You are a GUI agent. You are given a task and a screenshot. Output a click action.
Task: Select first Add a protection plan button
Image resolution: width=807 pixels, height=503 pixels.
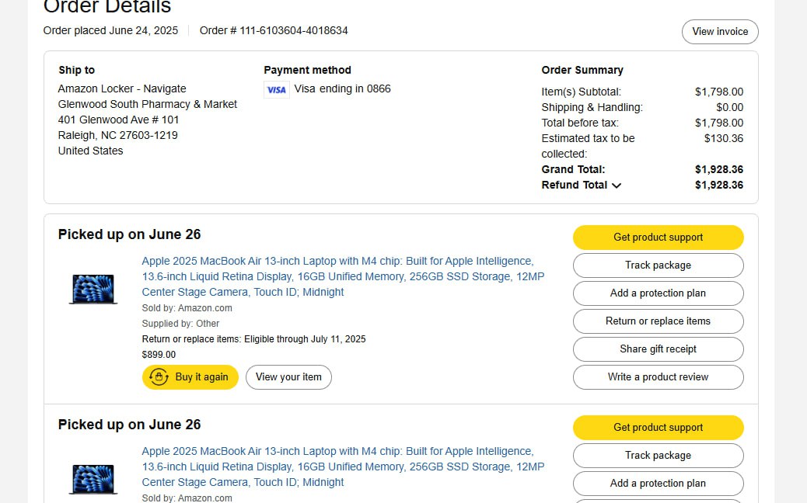tap(658, 293)
